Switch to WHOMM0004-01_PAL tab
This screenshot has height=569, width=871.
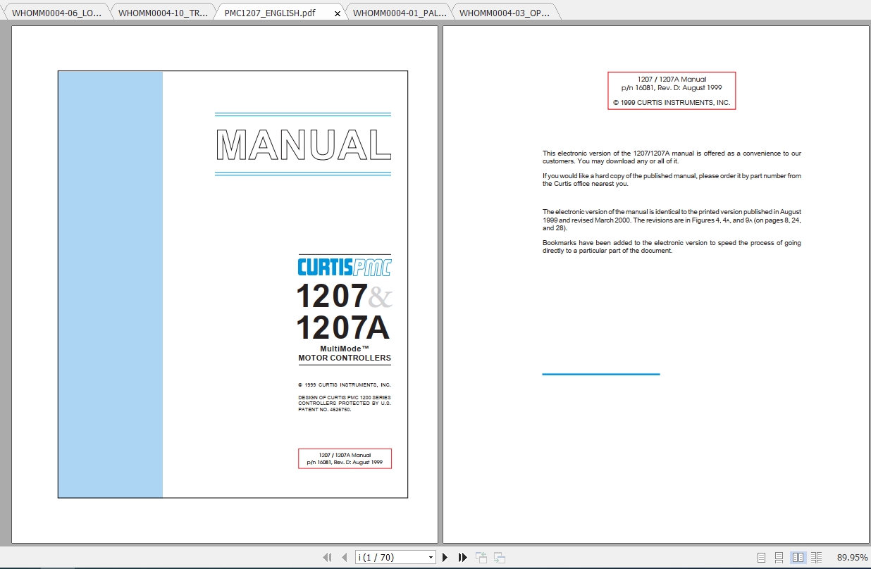point(400,13)
